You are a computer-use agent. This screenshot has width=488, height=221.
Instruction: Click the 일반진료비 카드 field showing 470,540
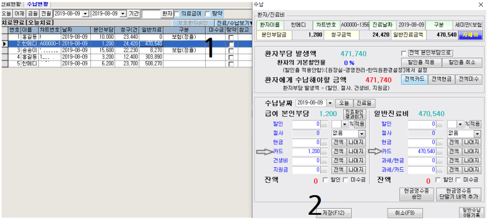tap(422, 151)
